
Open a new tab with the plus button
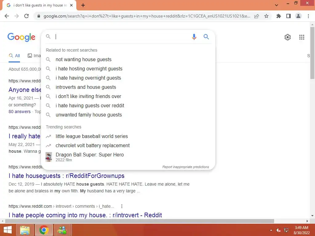(83, 6)
